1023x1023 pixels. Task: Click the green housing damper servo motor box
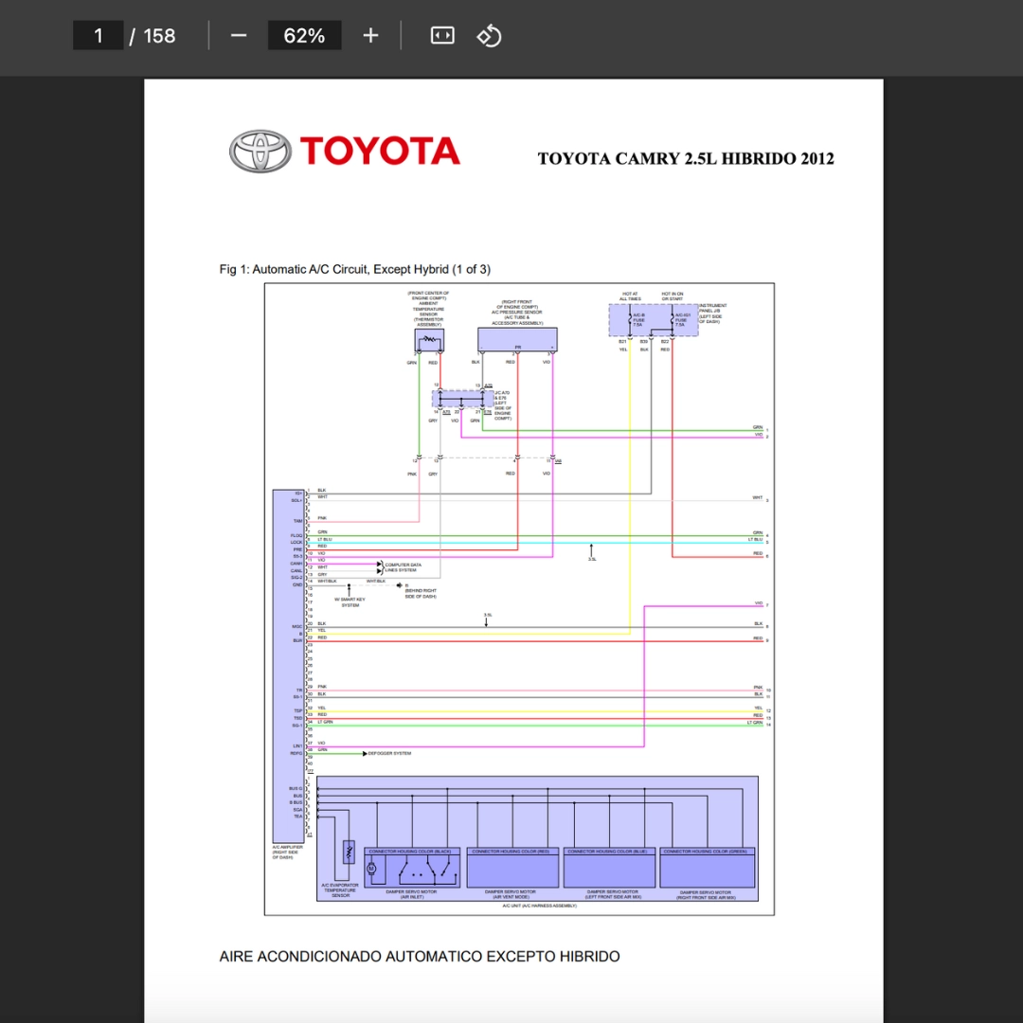[707, 868]
